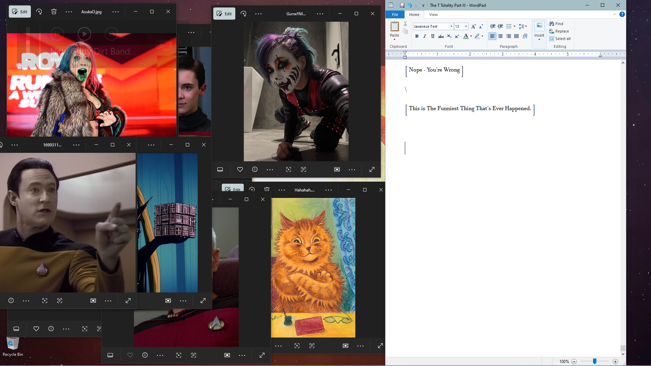The image size is (651, 366).
Task: Click Find in the Editing group
Action: (x=556, y=24)
